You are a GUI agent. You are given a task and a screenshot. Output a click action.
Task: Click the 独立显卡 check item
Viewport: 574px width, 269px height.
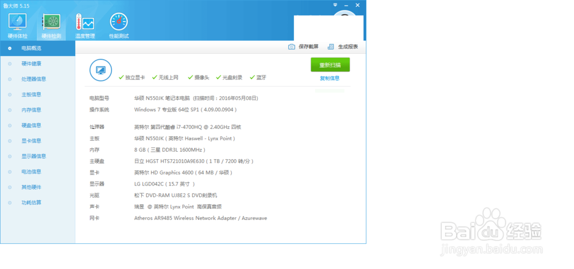[132, 77]
